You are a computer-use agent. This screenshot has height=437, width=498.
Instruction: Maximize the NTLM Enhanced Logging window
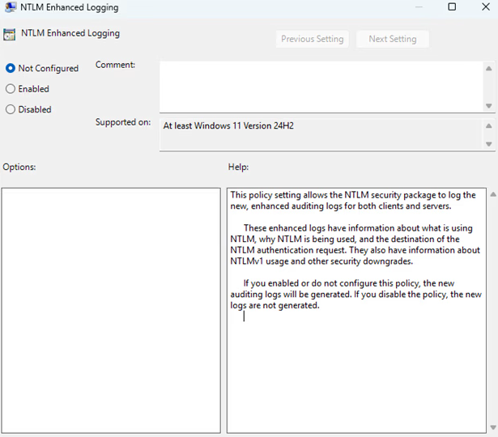pyautogui.click(x=452, y=7)
